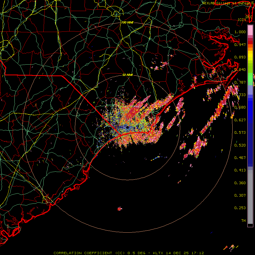The height and width of the screenshot is (255, 255).
Task: Select the 0.360 legend value
Action: click(240, 183)
